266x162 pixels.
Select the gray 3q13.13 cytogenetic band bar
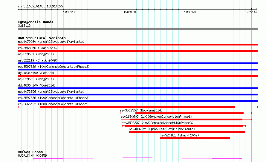pos(137,29)
